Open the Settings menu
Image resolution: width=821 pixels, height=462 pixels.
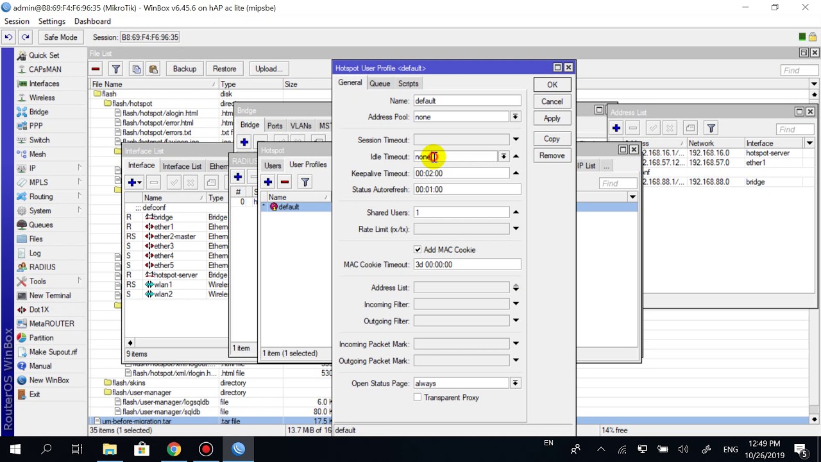(52, 21)
